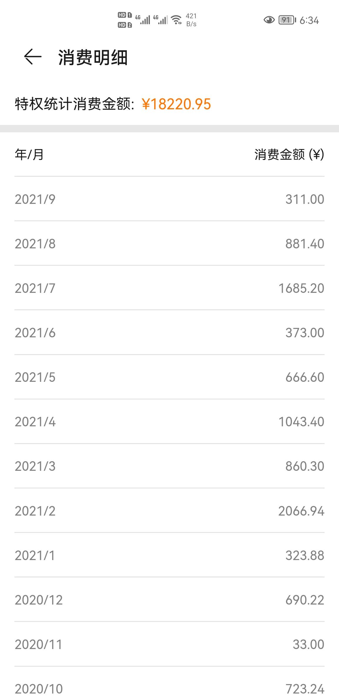
Task: Tap the battery indicator icon
Action: click(287, 20)
